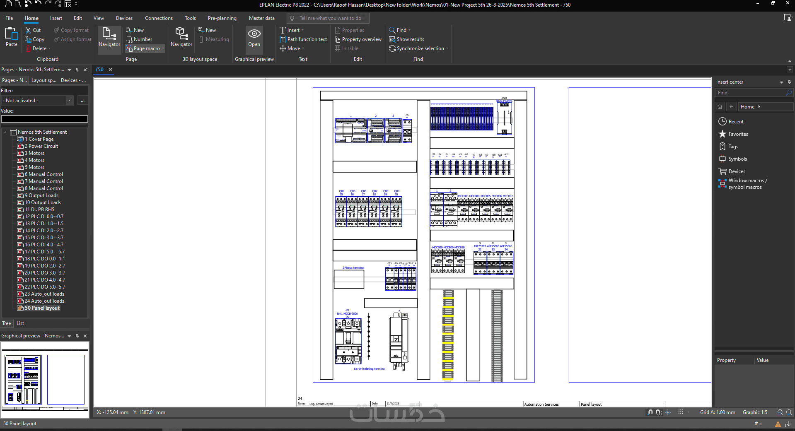Toggle design mode crosshair in status bar
The width and height of the screenshot is (795, 431).
(x=668, y=412)
